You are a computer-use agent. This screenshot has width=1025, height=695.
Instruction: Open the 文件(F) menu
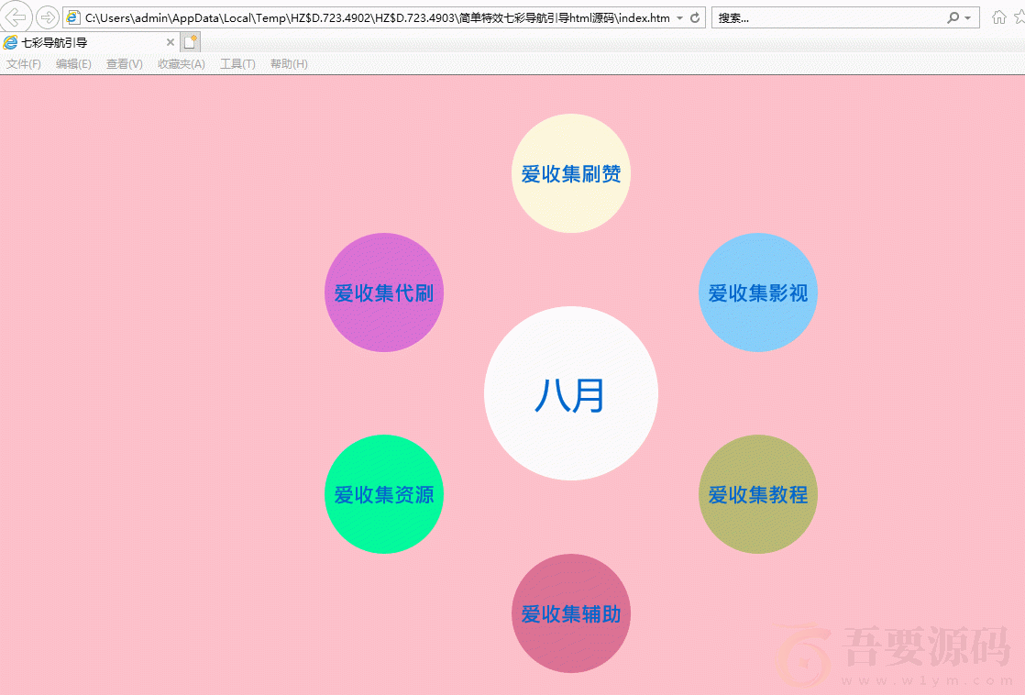tap(24, 64)
